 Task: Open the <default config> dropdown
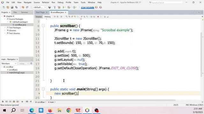click(x=40, y=7)
